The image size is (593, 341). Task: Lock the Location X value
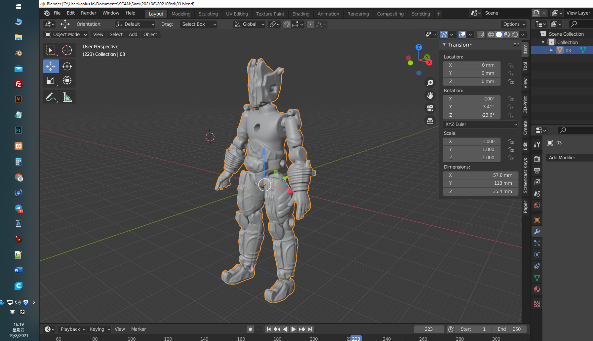point(511,65)
